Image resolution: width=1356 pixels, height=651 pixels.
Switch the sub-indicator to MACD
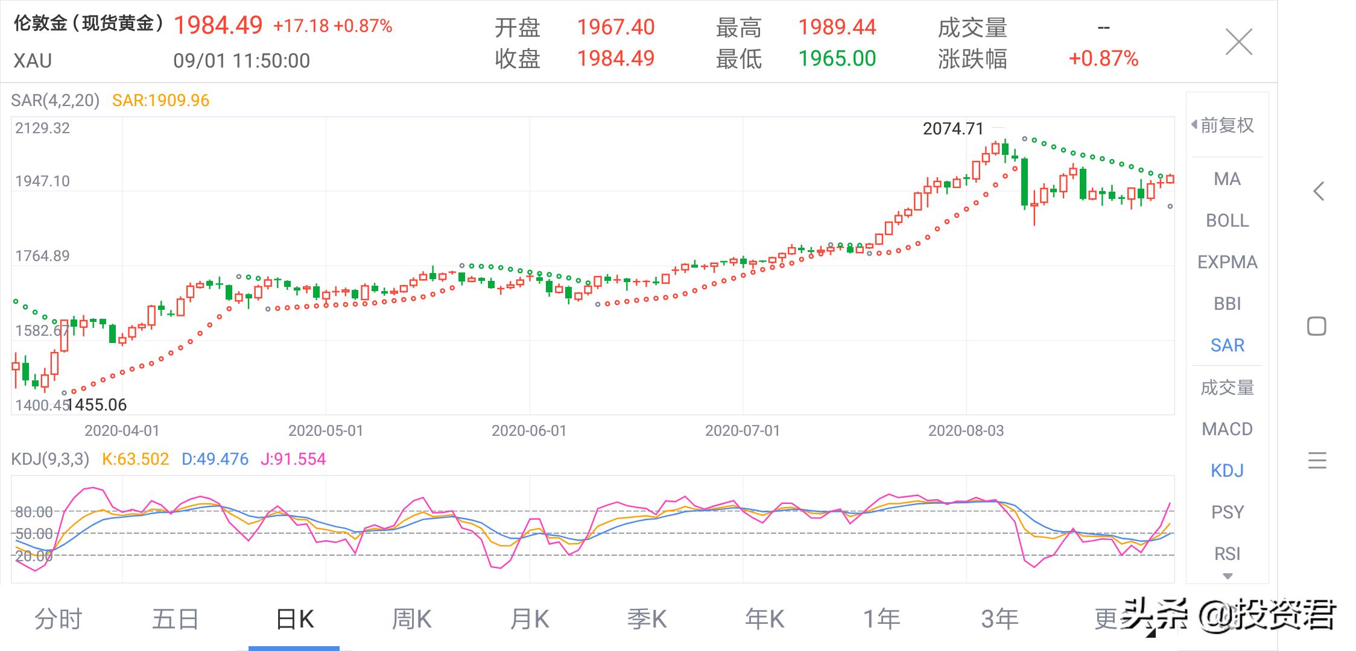[1227, 428]
